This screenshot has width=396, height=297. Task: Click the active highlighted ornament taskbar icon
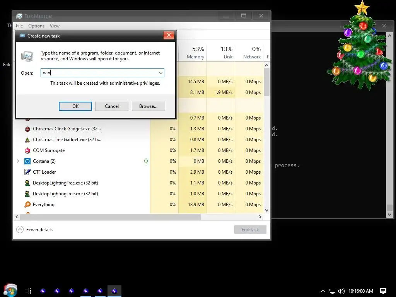[114, 291]
